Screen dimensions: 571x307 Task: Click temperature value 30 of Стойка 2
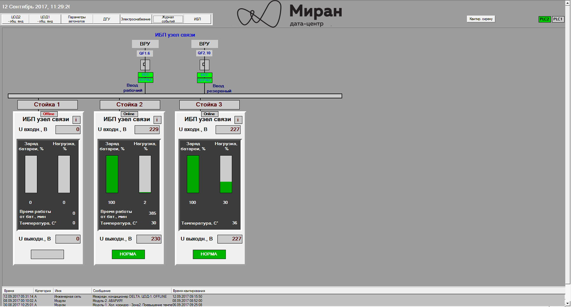[154, 223]
